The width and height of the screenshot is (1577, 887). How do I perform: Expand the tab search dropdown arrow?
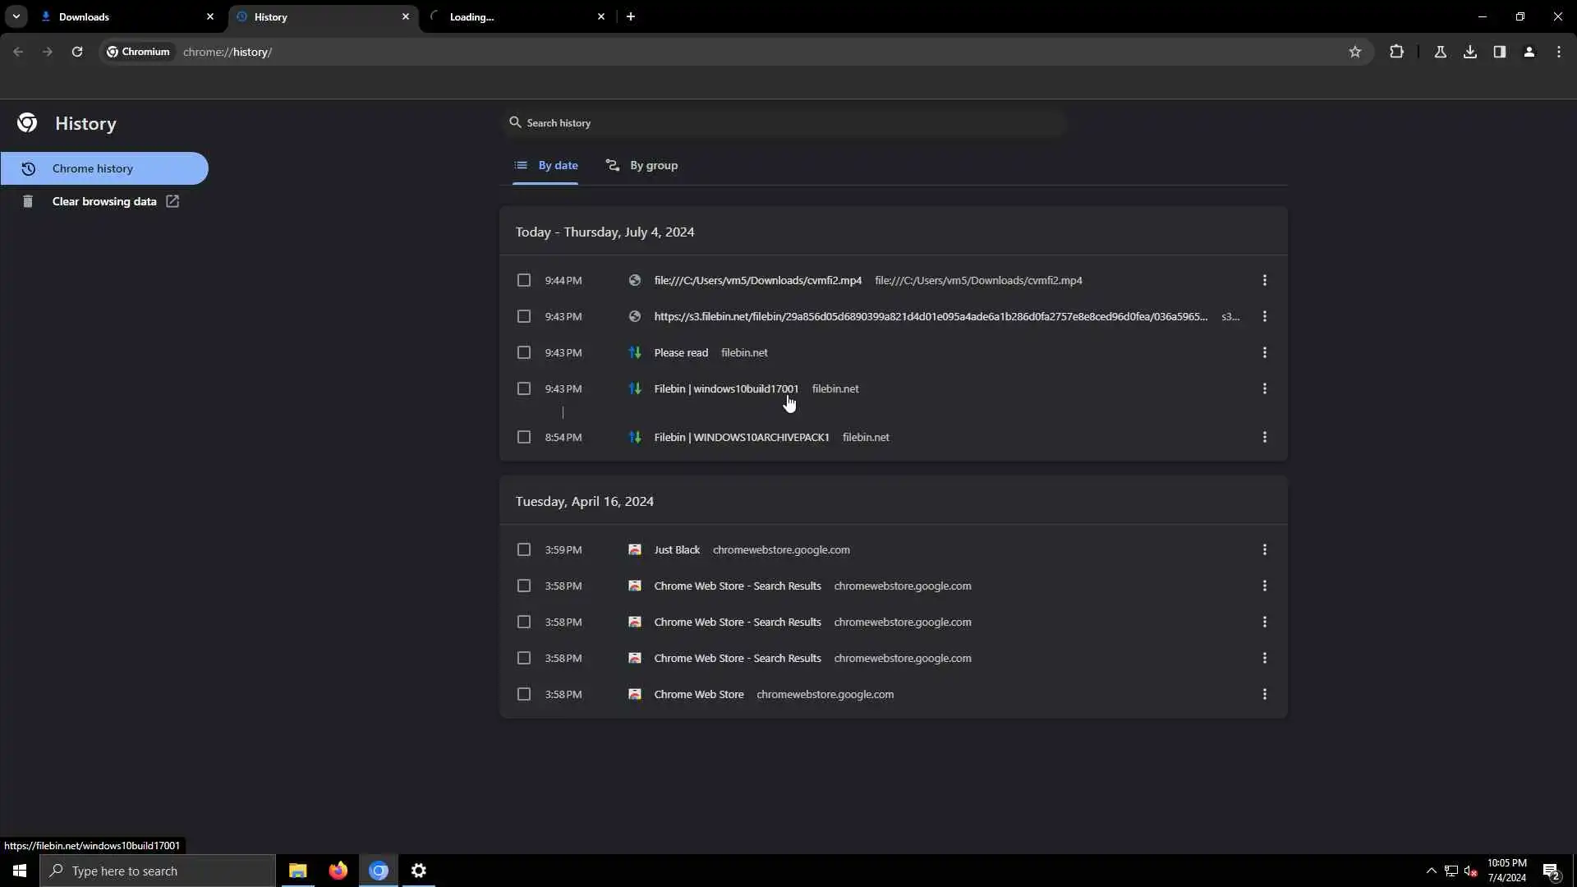pos(16,16)
